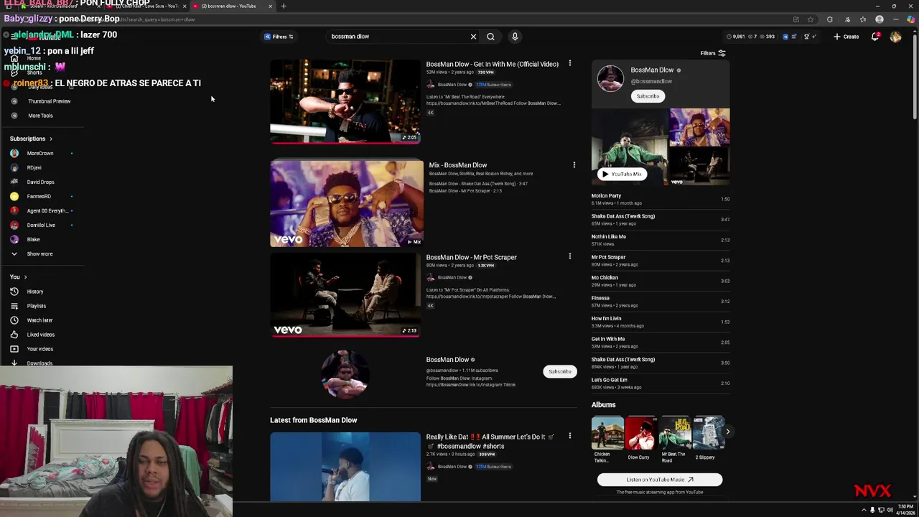Screen dimensions: 919x517
Task: Open a new browser tab with plus icon
Action: tap(284, 6)
